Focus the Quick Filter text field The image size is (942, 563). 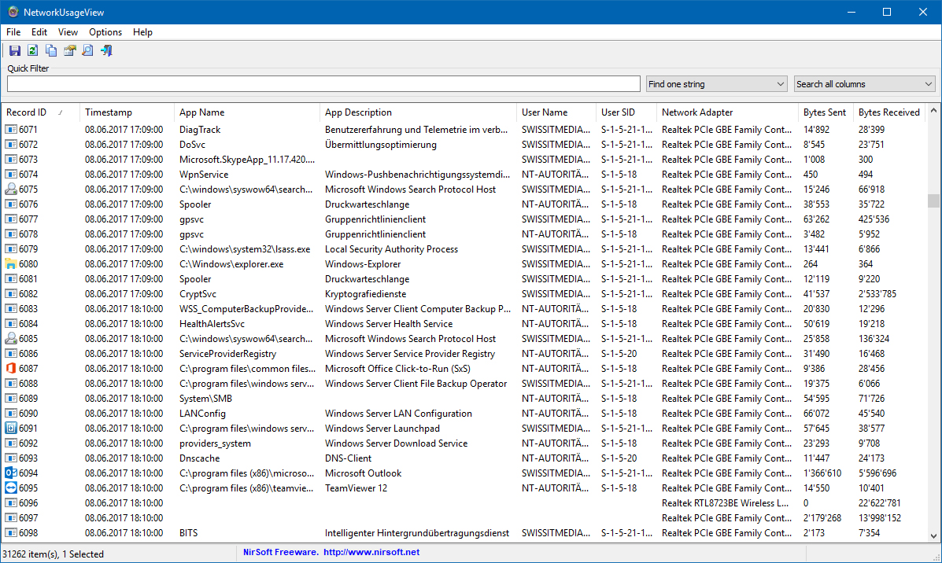pos(323,84)
